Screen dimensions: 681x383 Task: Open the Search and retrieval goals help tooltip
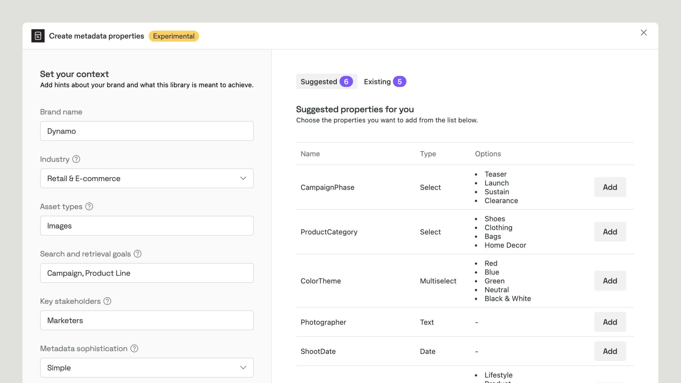click(x=137, y=254)
